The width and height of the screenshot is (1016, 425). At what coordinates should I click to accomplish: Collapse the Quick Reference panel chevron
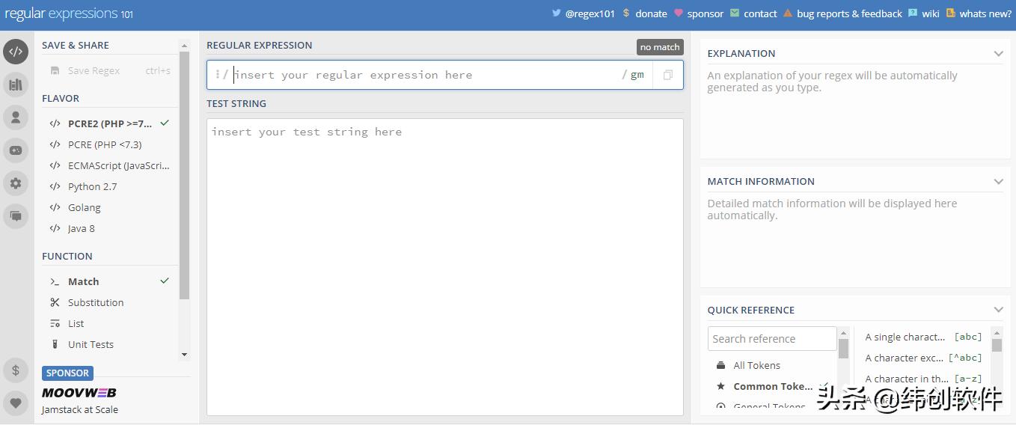(998, 311)
